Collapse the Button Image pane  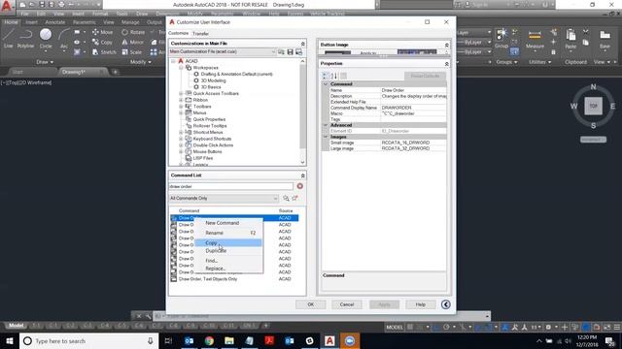(x=447, y=46)
